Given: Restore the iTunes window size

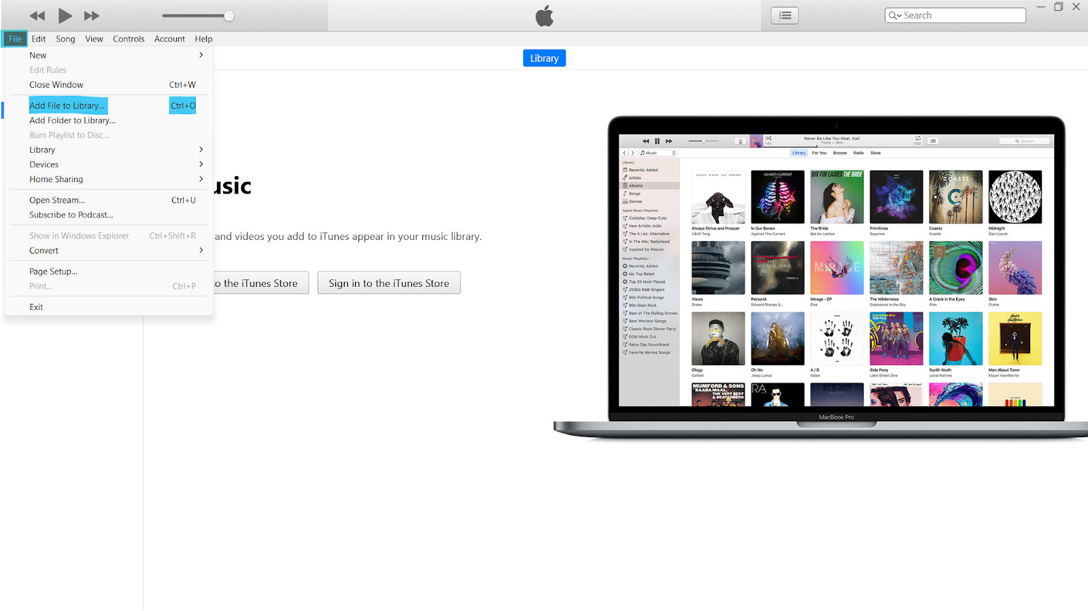Looking at the screenshot, I should tap(1058, 7).
